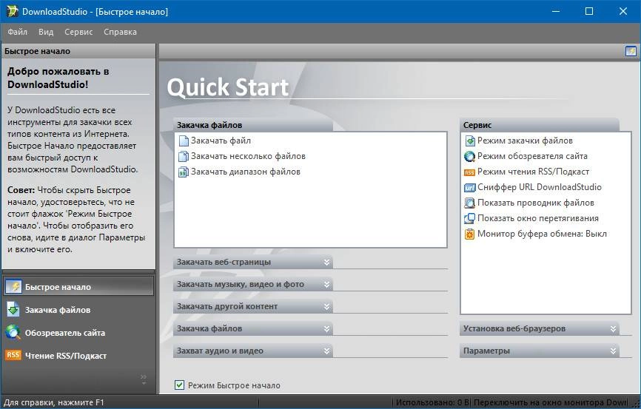The image size is (641, 409).
Task: Click 'Режим закачки файлов' link
Action: (525, 141)
